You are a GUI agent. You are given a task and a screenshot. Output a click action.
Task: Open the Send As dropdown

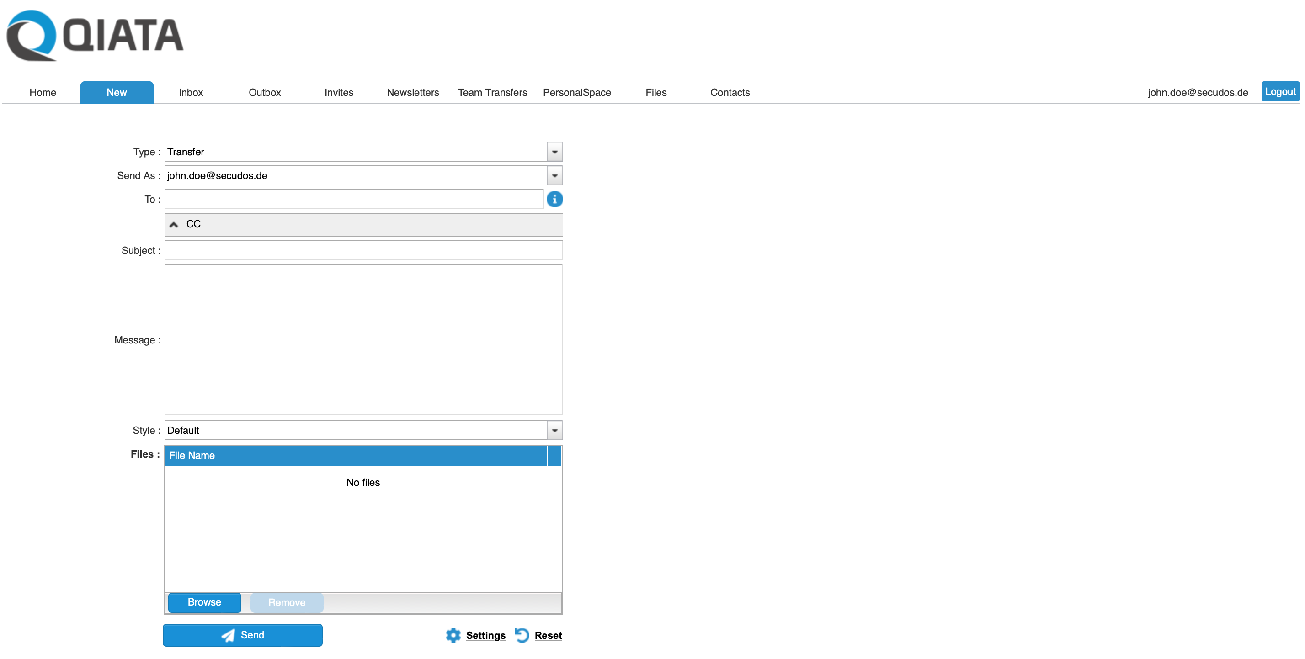[554, 176]
